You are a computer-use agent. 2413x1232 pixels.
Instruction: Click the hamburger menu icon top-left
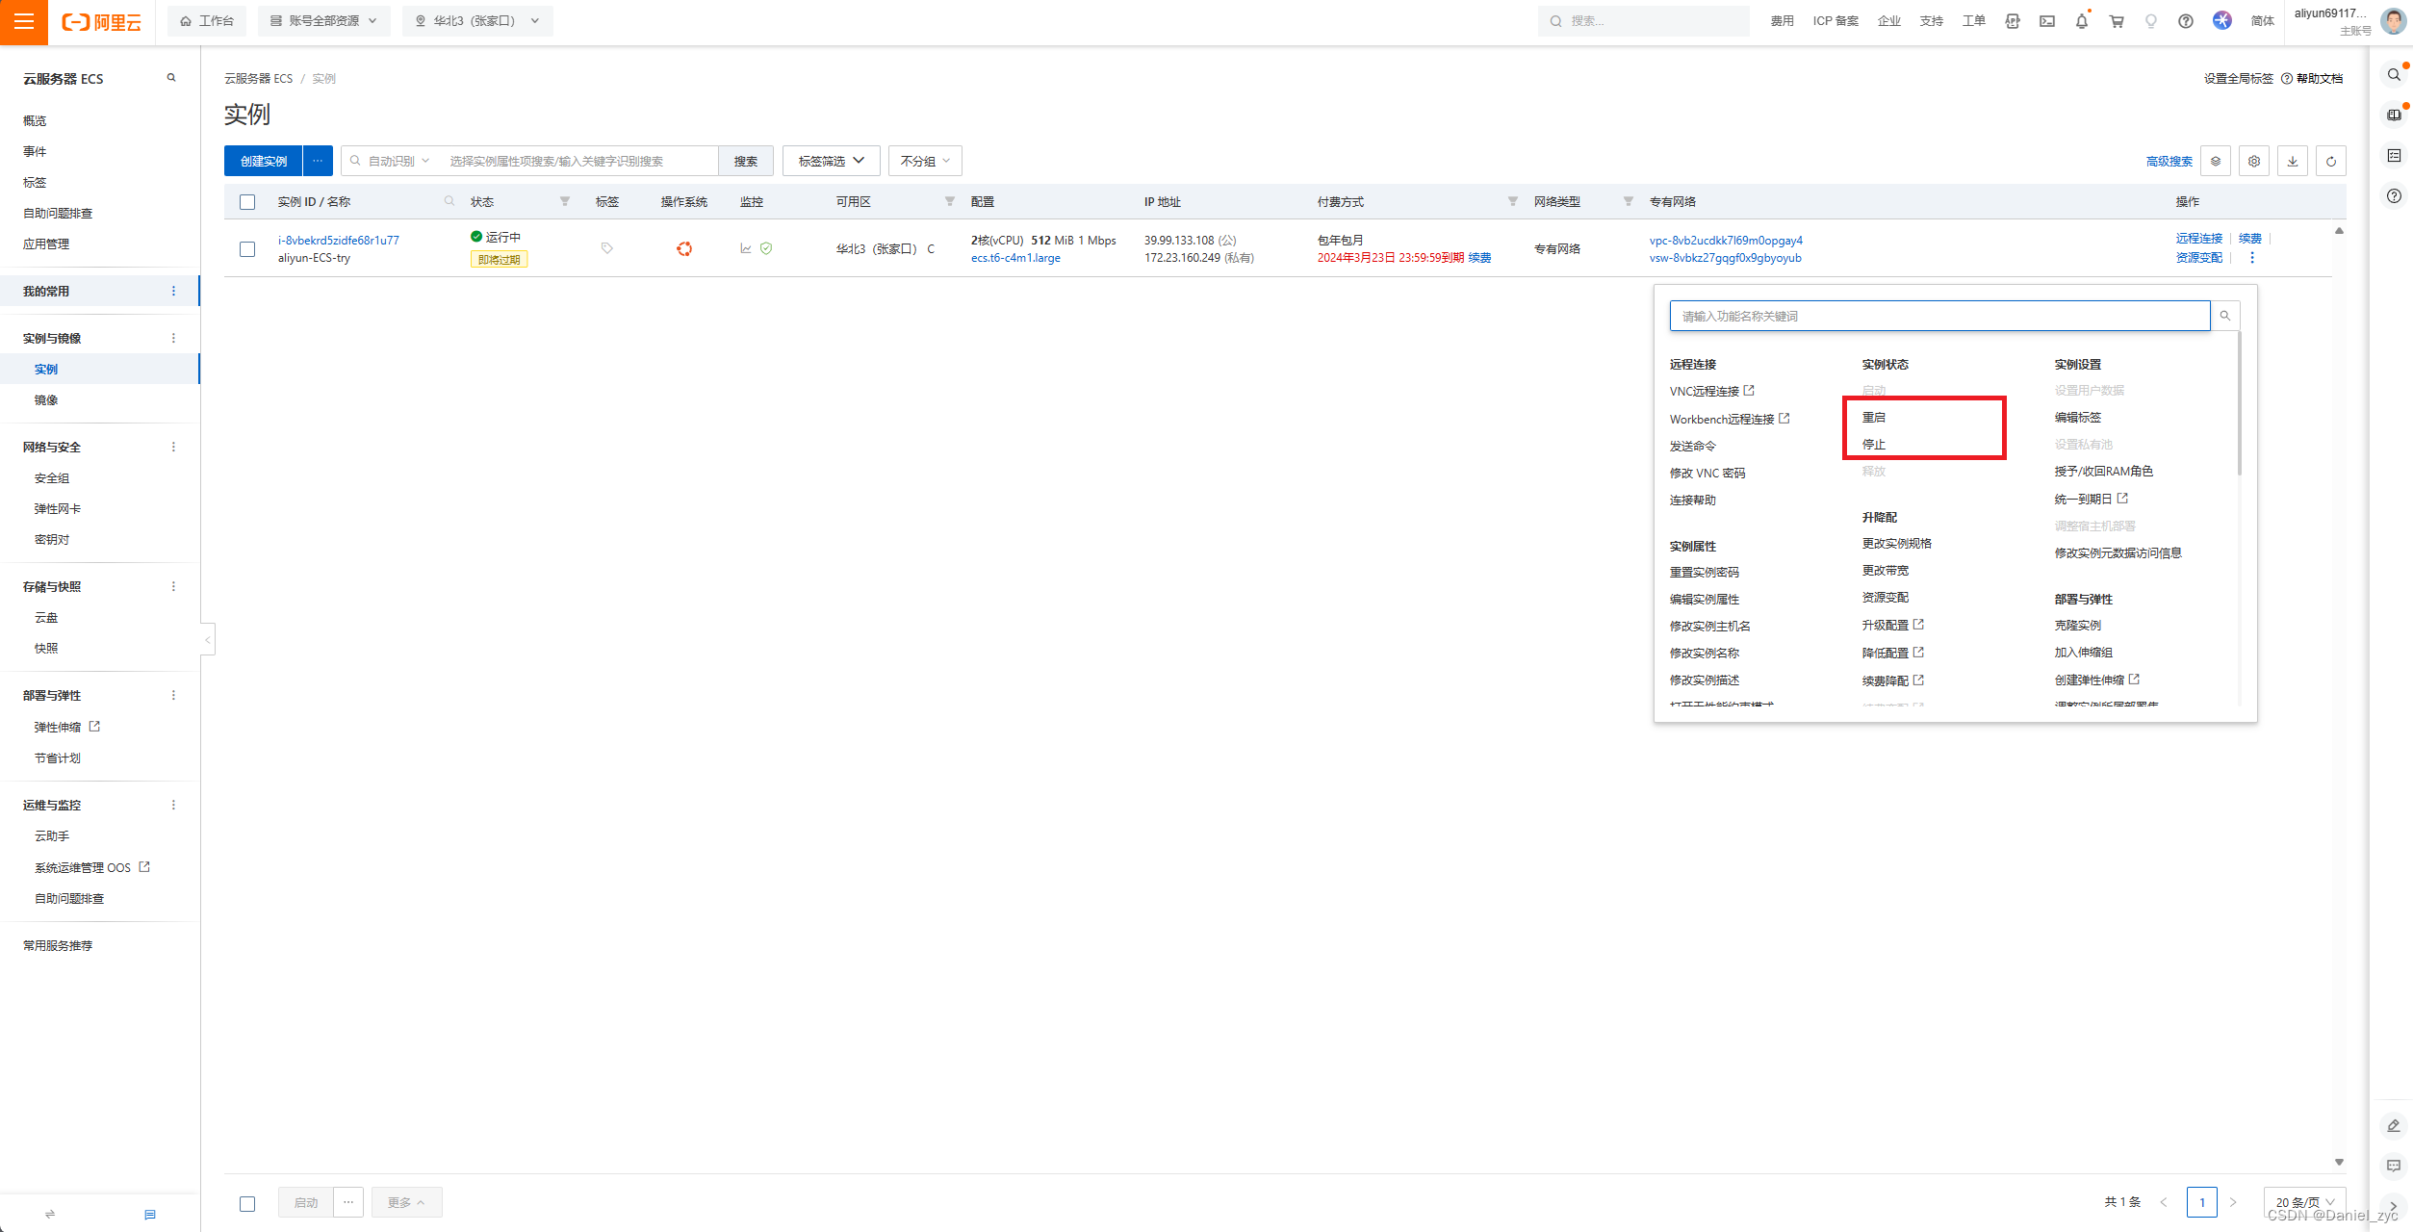tap(24, 21)
